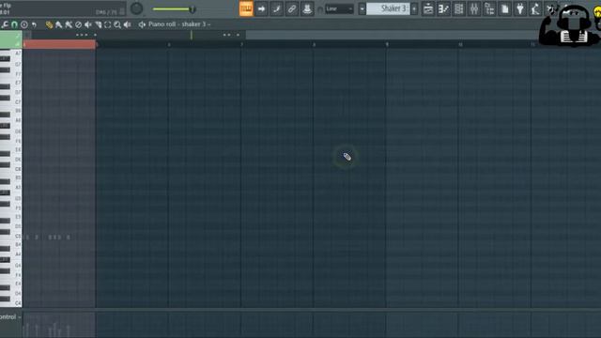Click the green horizontal slider handle
This screenshot has width=601, height=338.
point(193,9)
